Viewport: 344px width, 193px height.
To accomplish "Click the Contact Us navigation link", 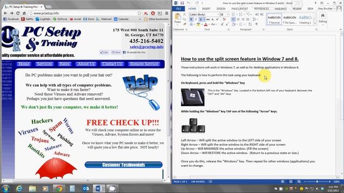I will coord(112,64).
